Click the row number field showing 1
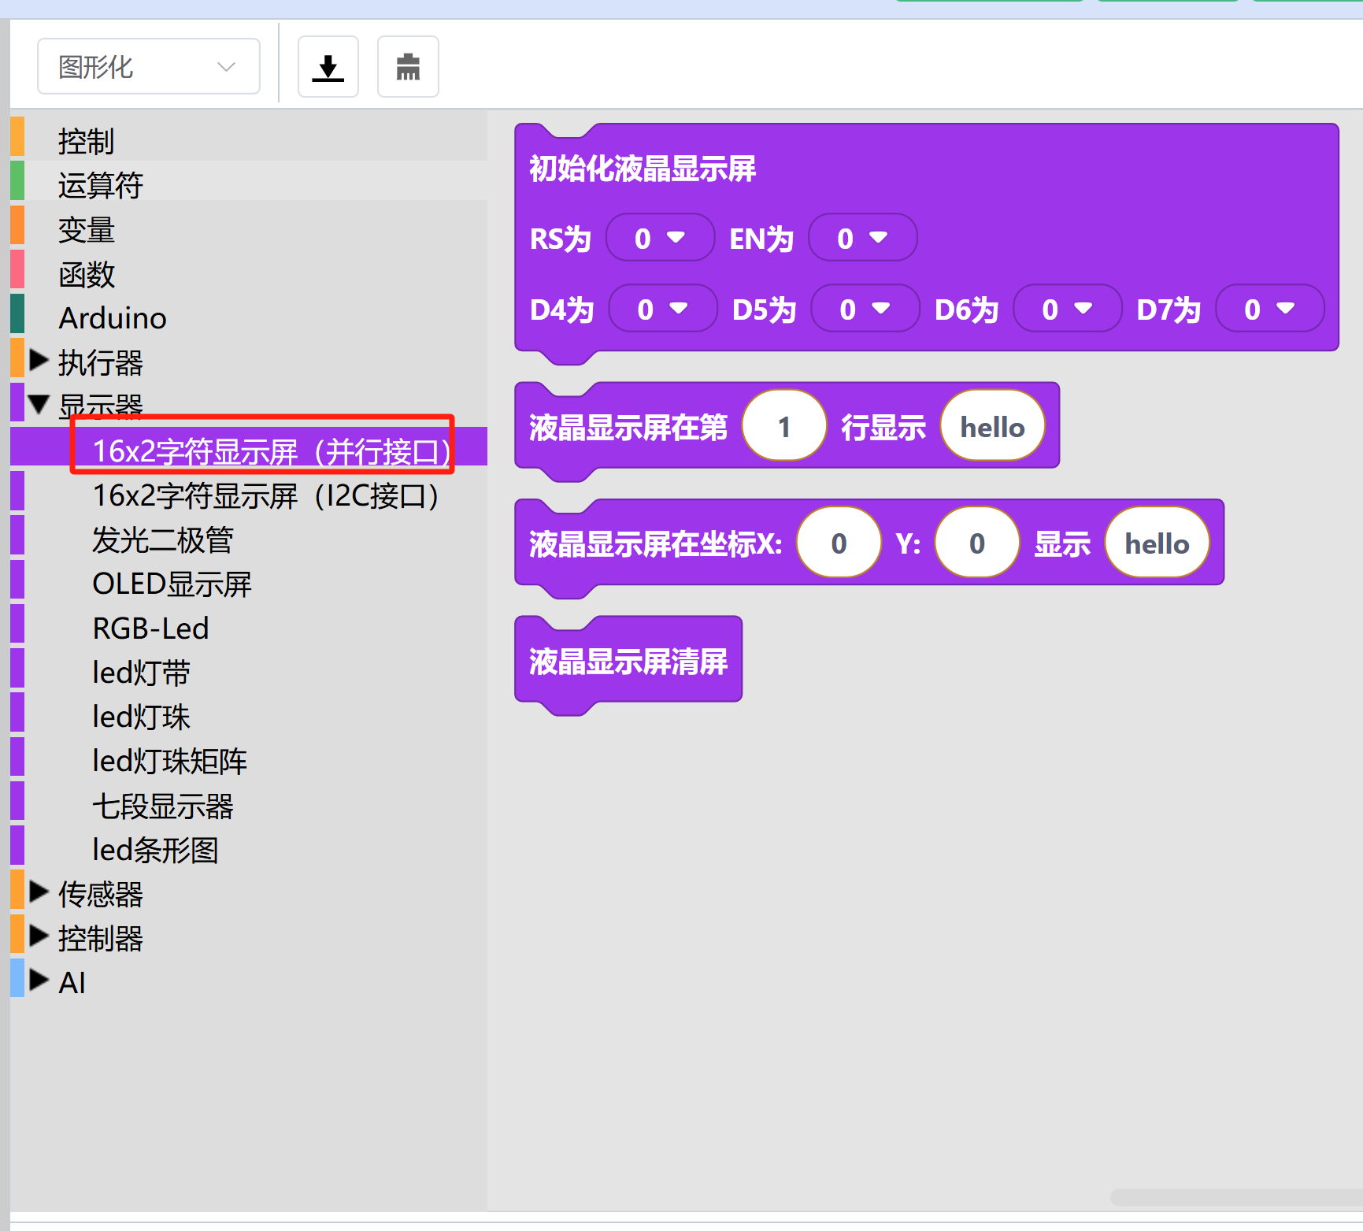The width and height of the screenshot is (1363, 1231). [x=783, y=427]
